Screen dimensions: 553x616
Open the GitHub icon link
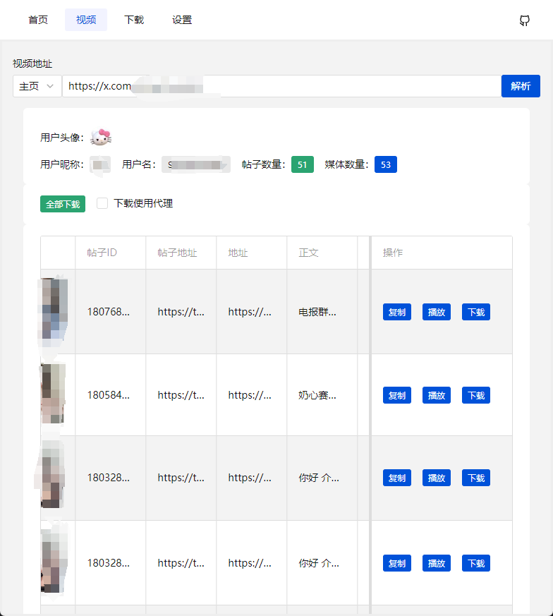[524, 20]
